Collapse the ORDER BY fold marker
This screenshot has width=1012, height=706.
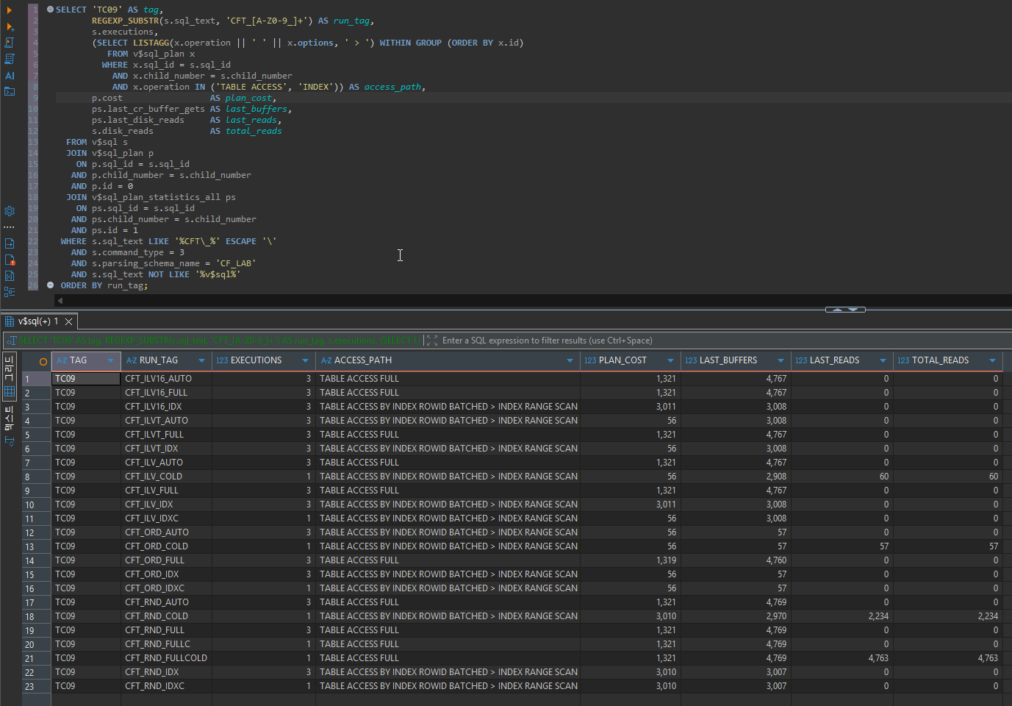(50, 285)
